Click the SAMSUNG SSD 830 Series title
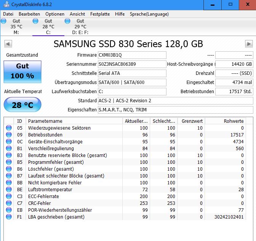Image resolution: width=256 pixels, height=241 pixels. [128, 44]
